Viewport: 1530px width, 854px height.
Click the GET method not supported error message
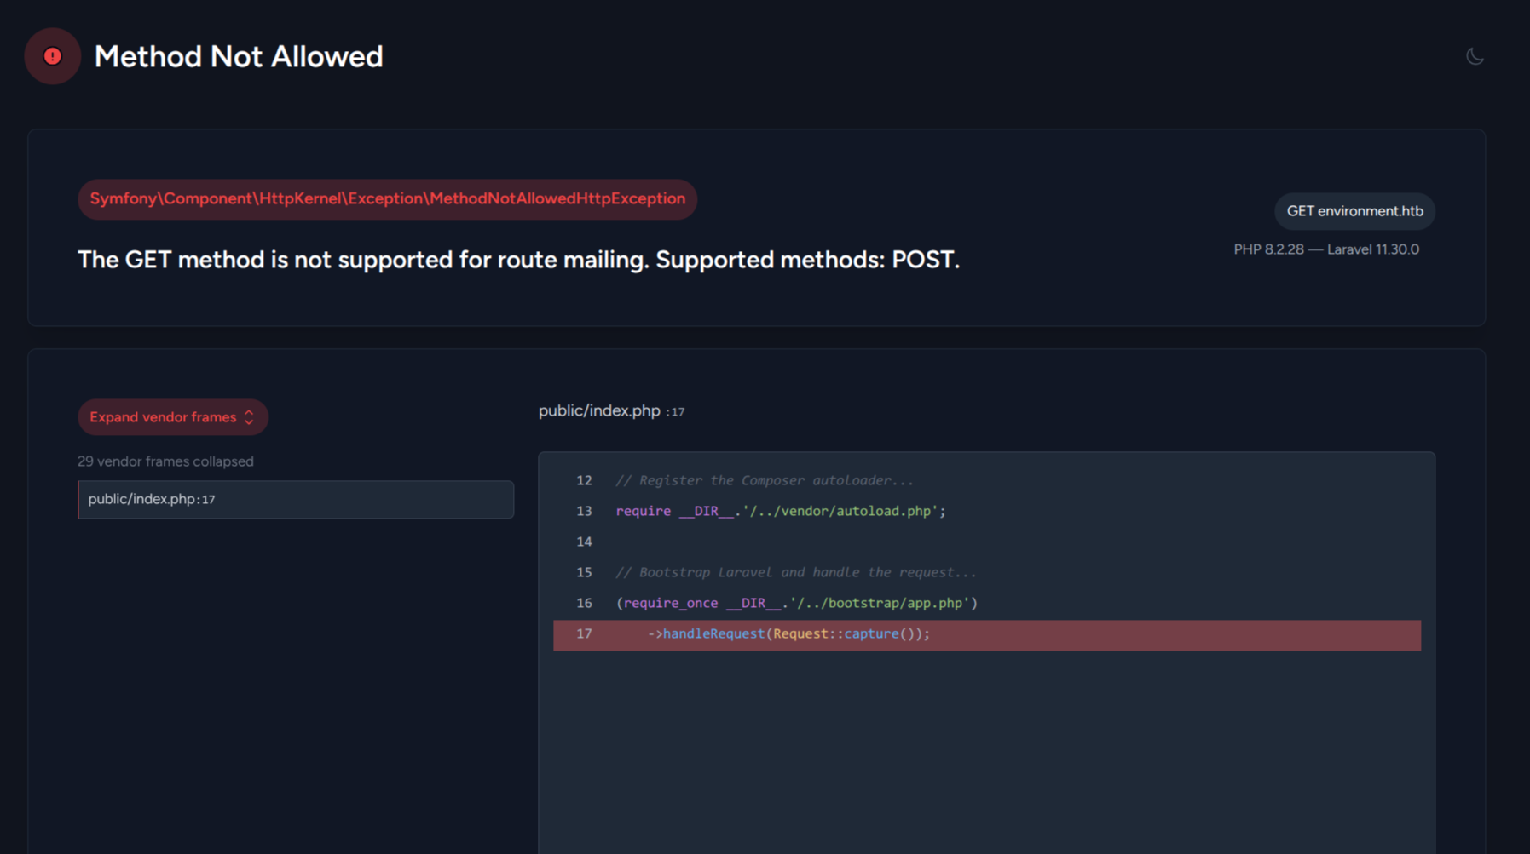tap(518, 260)
